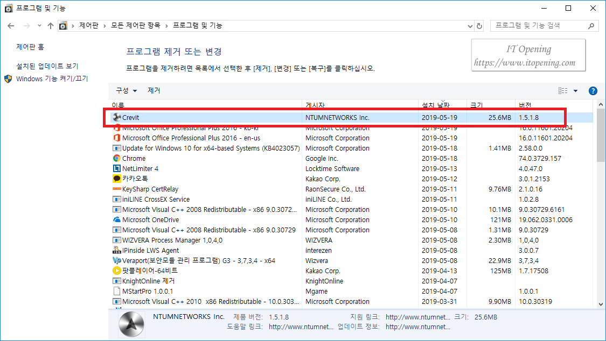606x341 pixels.
Task: Select Microsoft Visual C++ 2010 x86 Redistributable row
Action: pyautogui.click(x=351, y=301)
